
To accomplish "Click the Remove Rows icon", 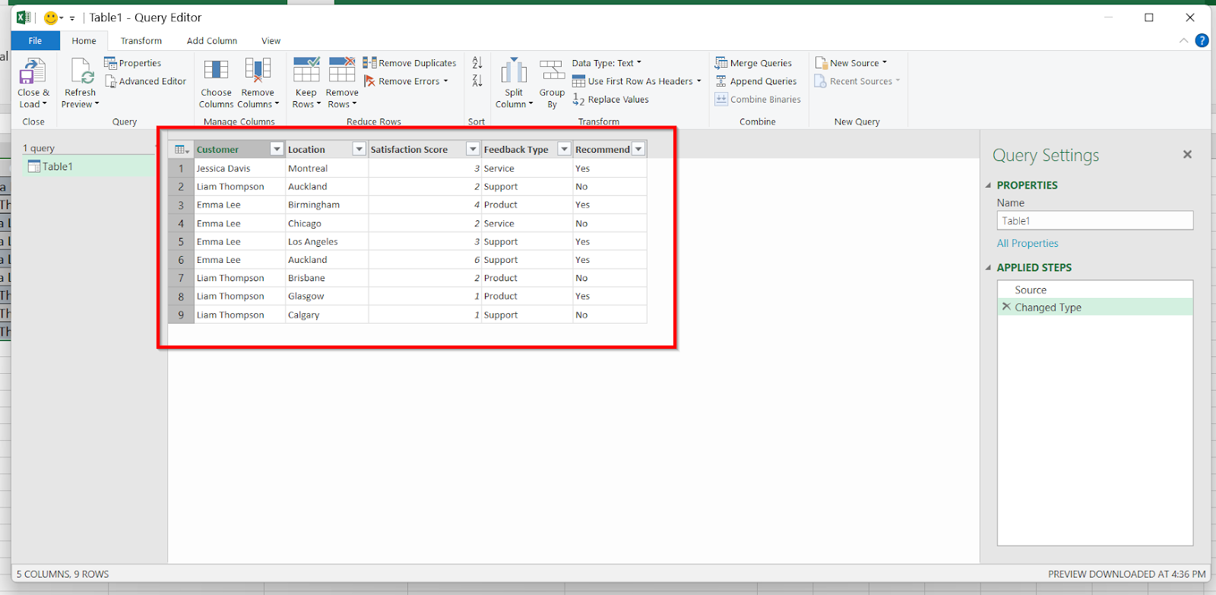I will point(342,71).
